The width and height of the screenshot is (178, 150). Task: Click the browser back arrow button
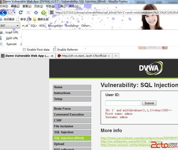[3, 12]
